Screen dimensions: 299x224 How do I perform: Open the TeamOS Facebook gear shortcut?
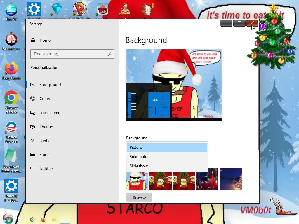(11, 190)
